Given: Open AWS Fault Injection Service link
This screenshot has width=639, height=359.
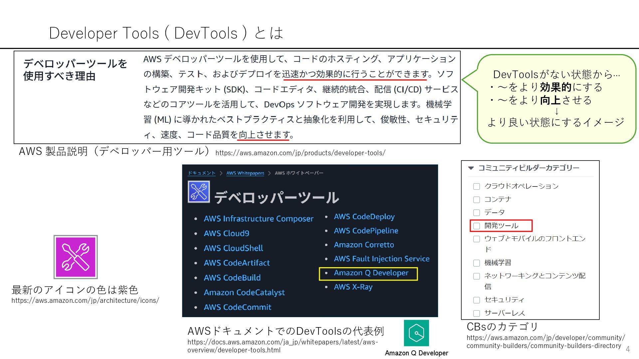Looking at the screenshot, I should pos(382,259).
